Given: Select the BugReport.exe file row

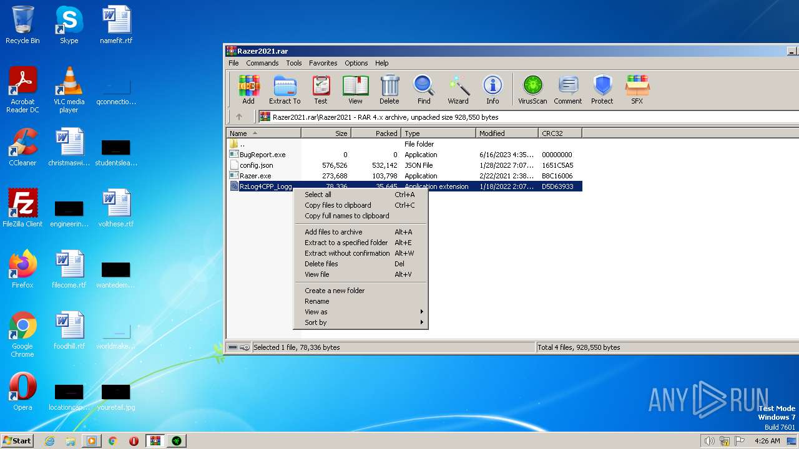Looking at the screenshot, I should (404, 155).
